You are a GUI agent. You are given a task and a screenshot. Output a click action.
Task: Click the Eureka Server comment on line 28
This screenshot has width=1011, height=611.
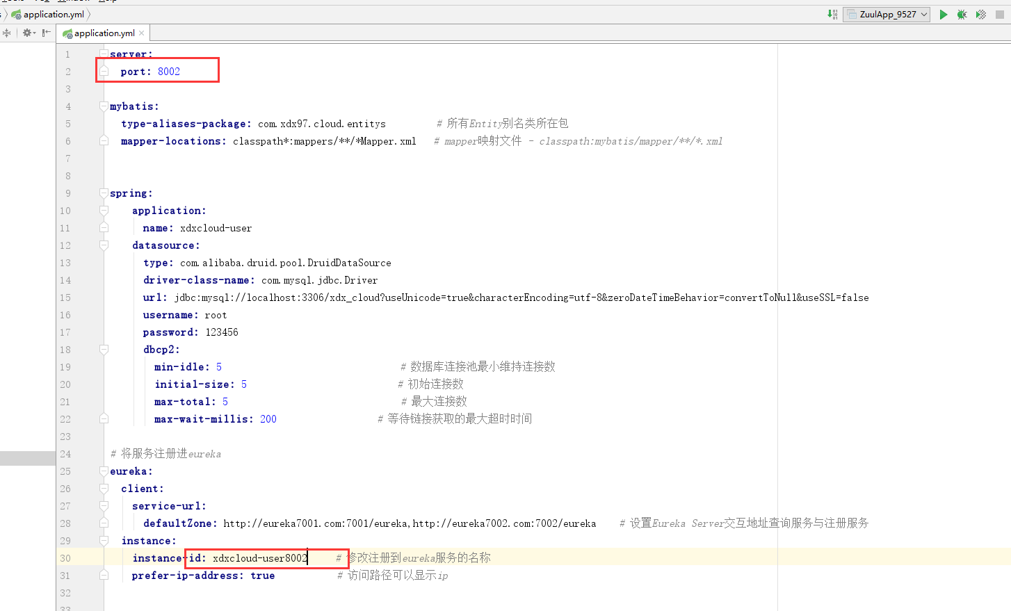[x=744, y=523]
